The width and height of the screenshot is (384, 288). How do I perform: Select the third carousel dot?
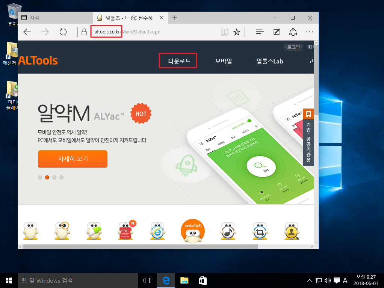click(54, 177)
